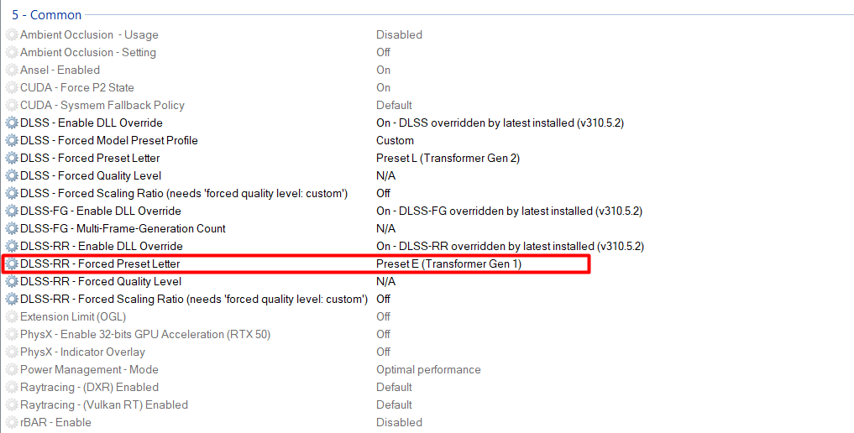
Task: Collapse the '5 - Common' section header
Action: [47, 15]
